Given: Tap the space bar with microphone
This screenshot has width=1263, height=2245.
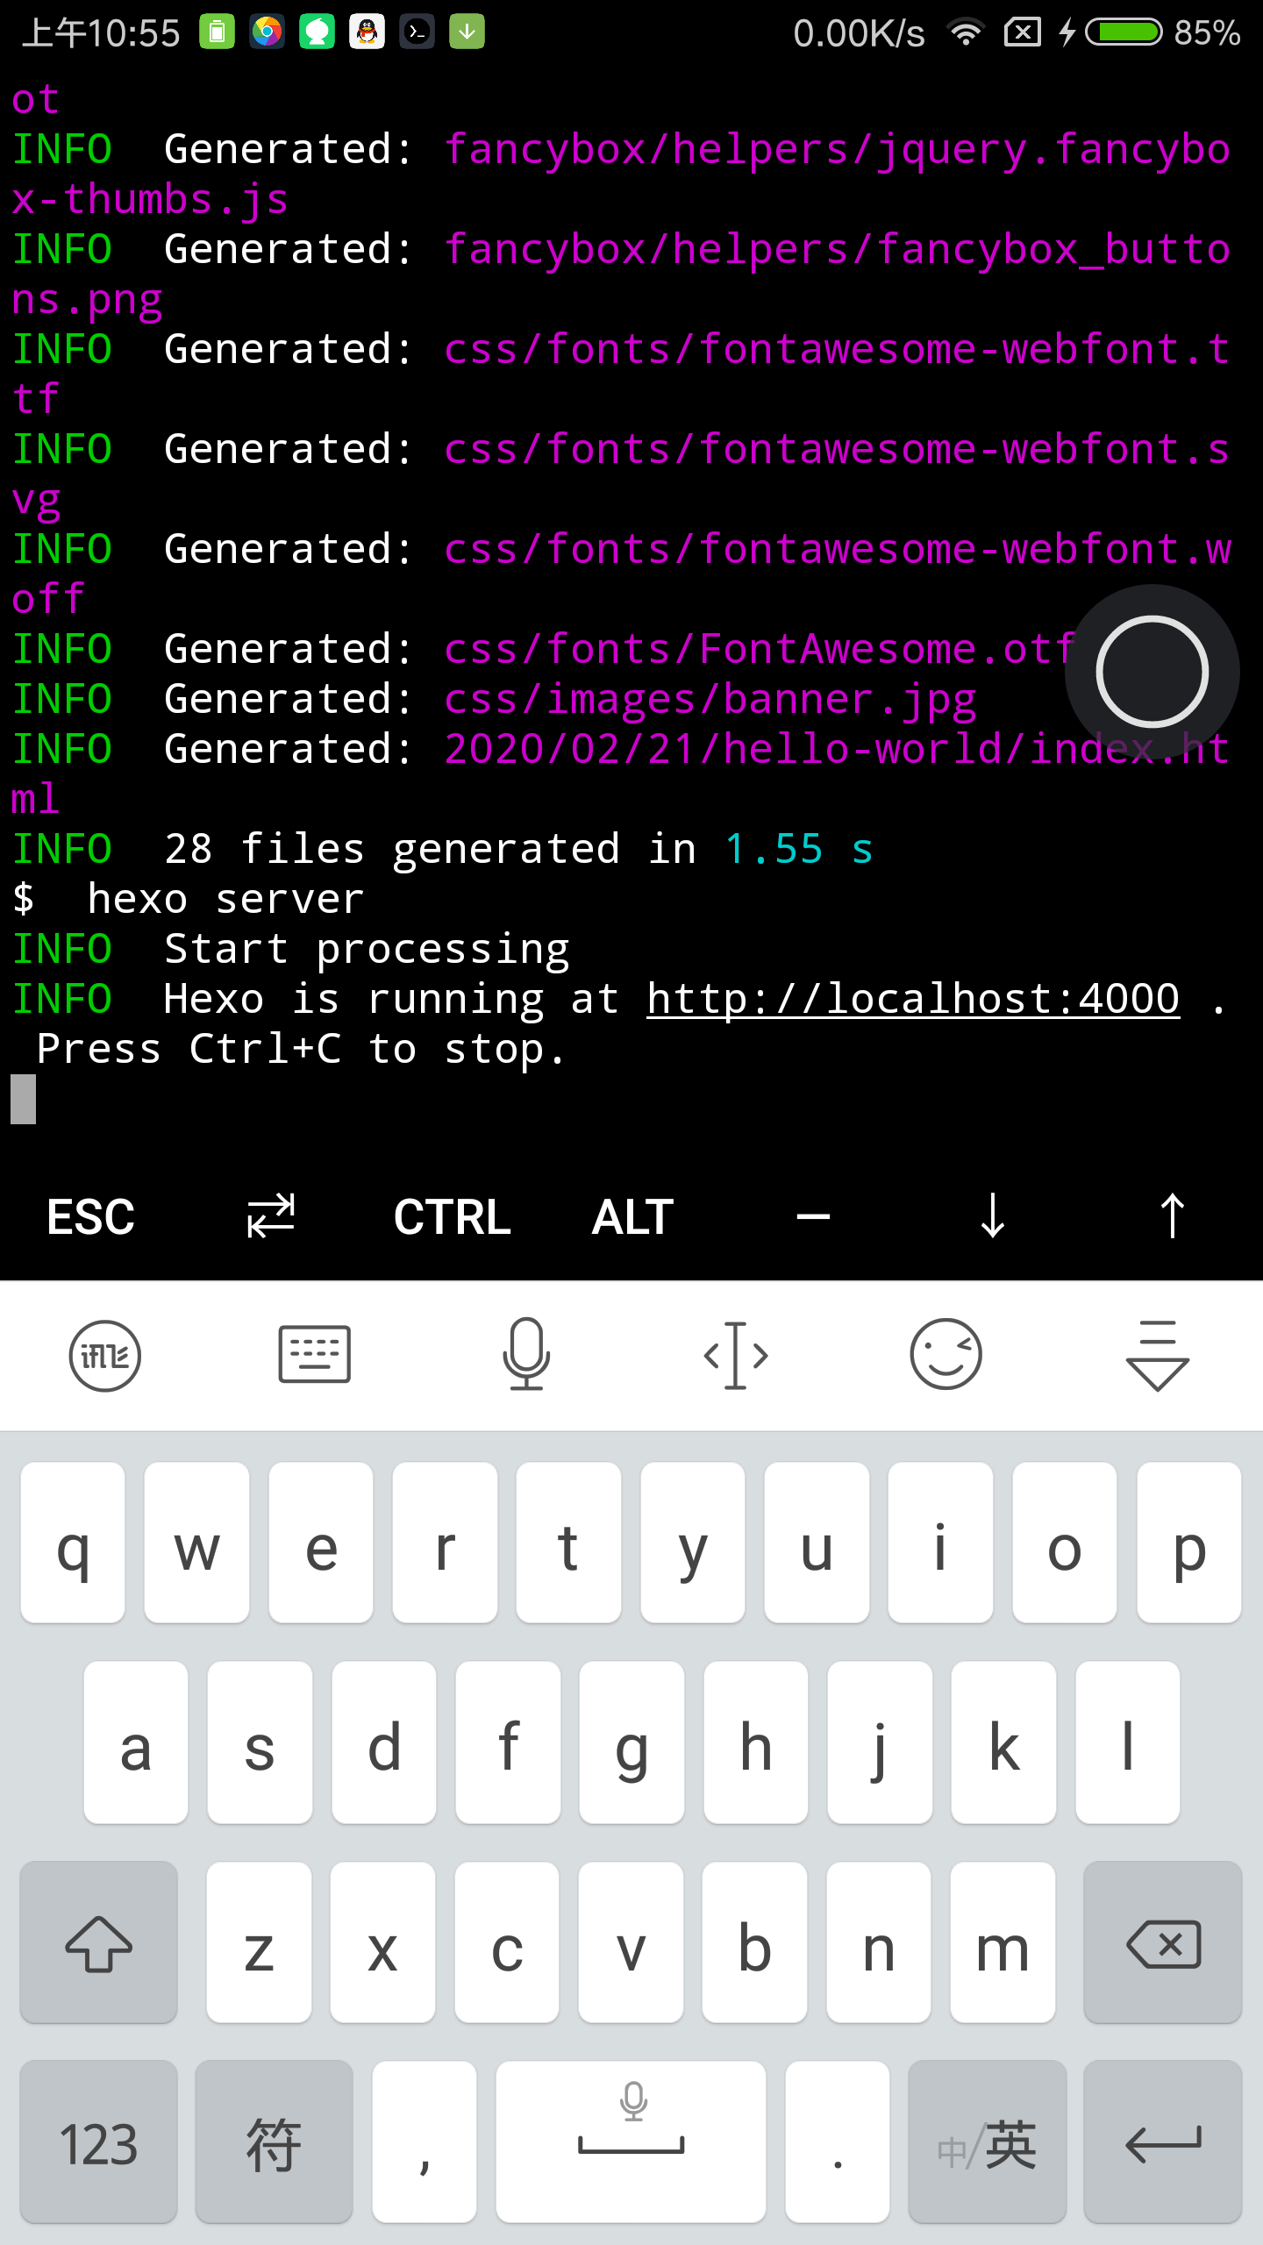Looking at the screenshot, I should coord(631,2142).
